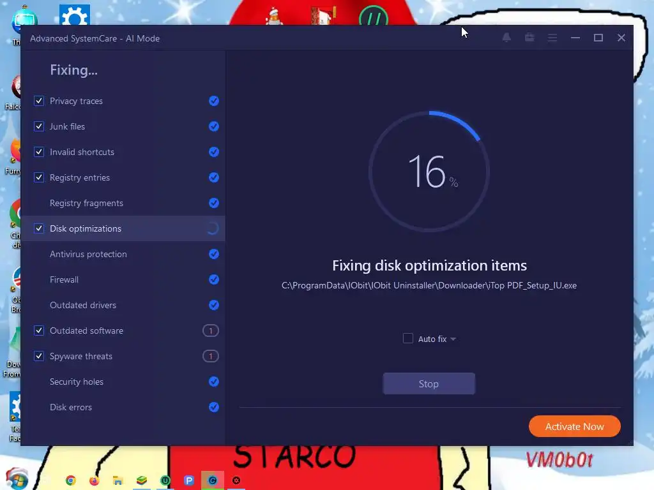Click the Activate Now button
The width and height of the screenshot is (654, 490).
click(574, 426)
